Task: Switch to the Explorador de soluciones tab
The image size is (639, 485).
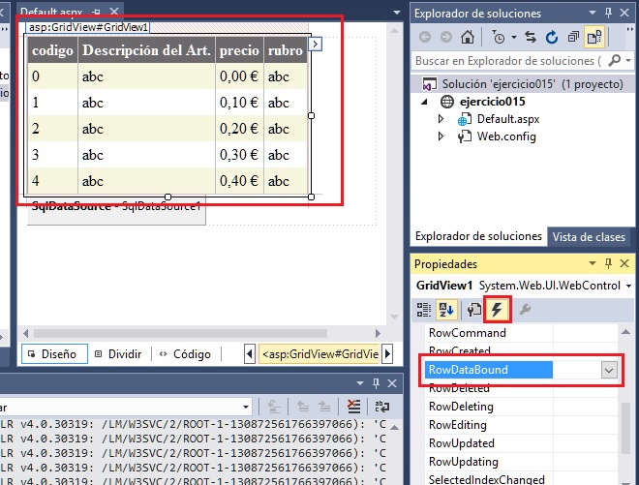Action: point(478,236)
